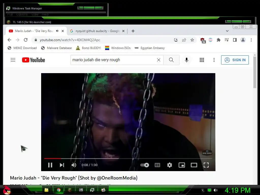Toggle Chrome side panel icon
The height and width of the screenshot is (195, 260).
tap(235, 40)
